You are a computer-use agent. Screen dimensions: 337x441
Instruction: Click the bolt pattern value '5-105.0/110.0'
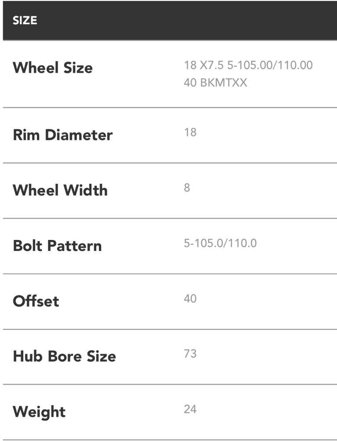coord(220,243)
